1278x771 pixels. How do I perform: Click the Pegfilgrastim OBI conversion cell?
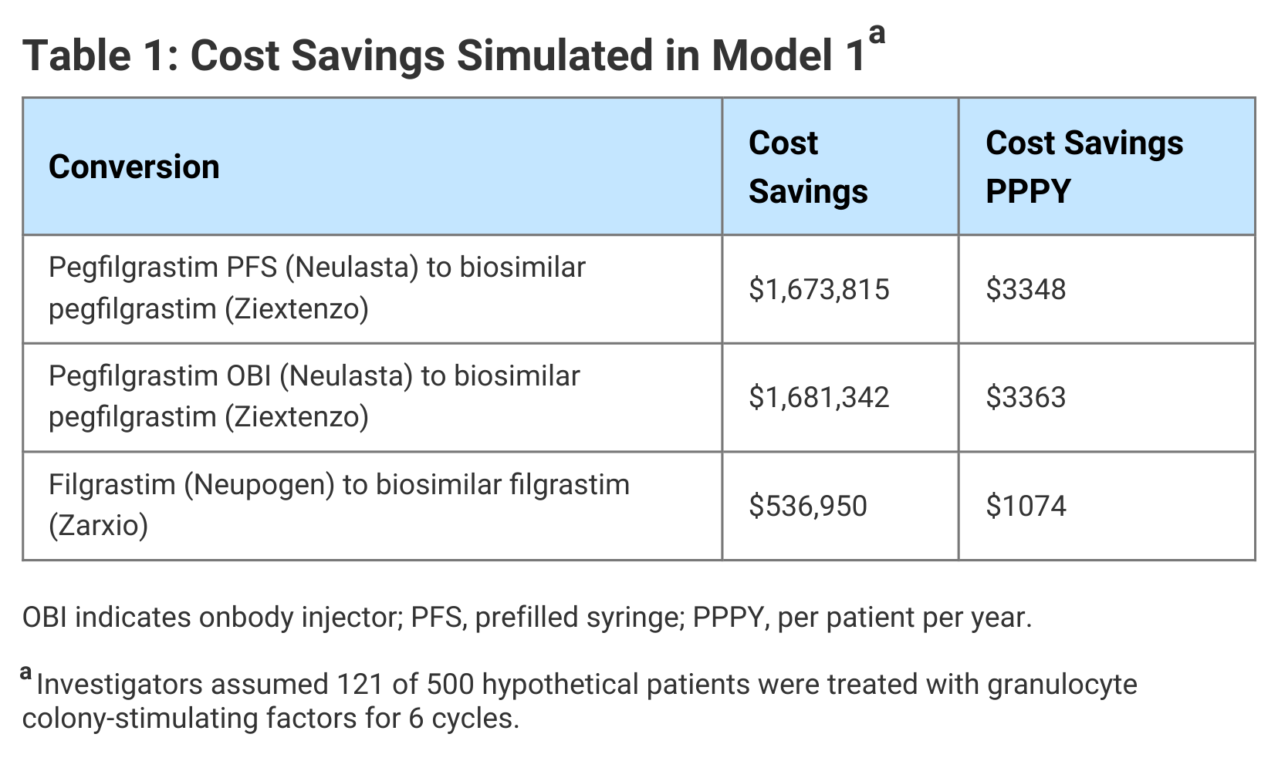point(313,396)
